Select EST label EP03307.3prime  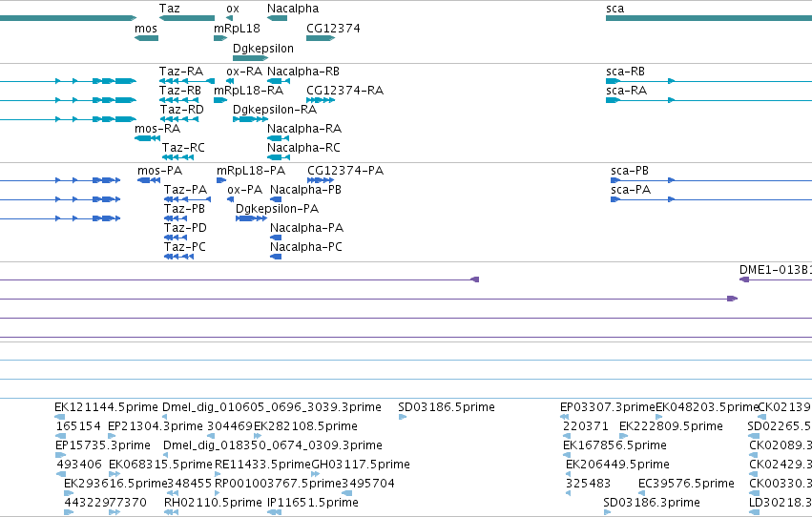click(x=608, y=407)
